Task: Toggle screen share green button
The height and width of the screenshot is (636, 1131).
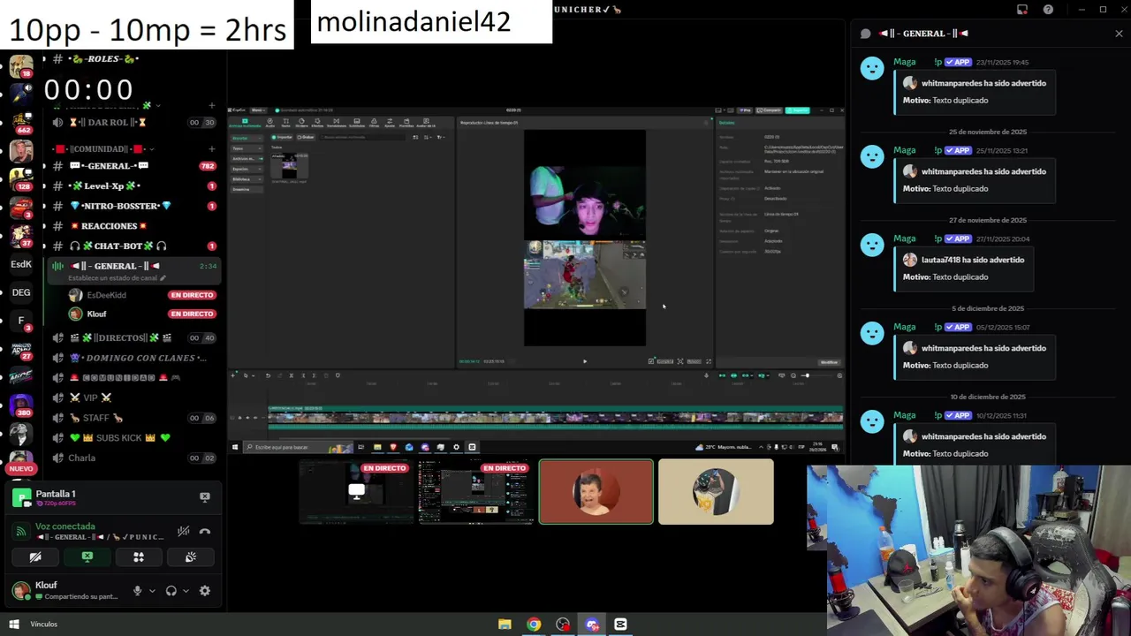Action: pyautogui.click(x=87, y=557)
